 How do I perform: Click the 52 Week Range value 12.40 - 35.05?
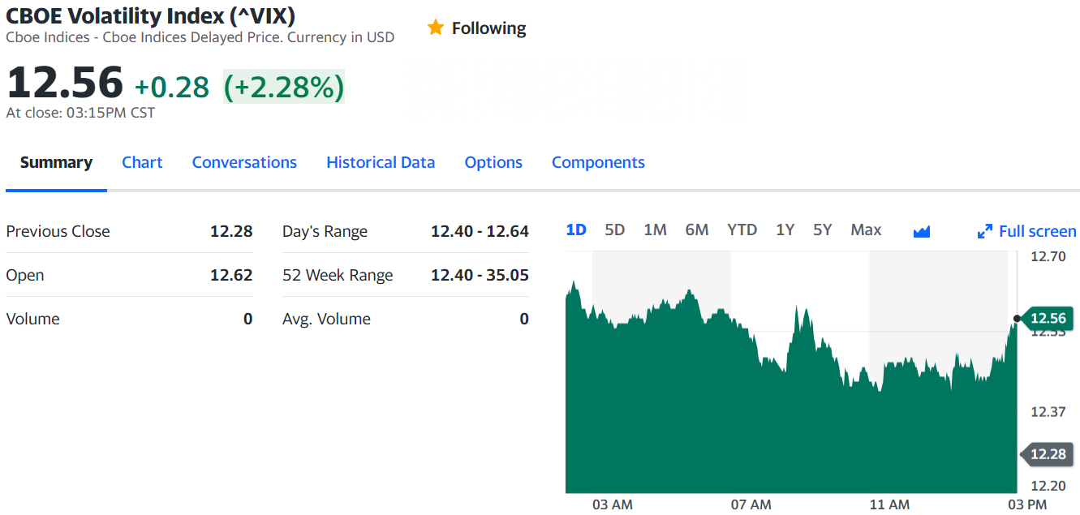[x=480, y=275]
